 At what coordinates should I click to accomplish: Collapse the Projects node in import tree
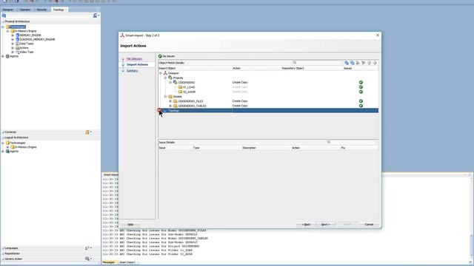(x=165, y=78)
